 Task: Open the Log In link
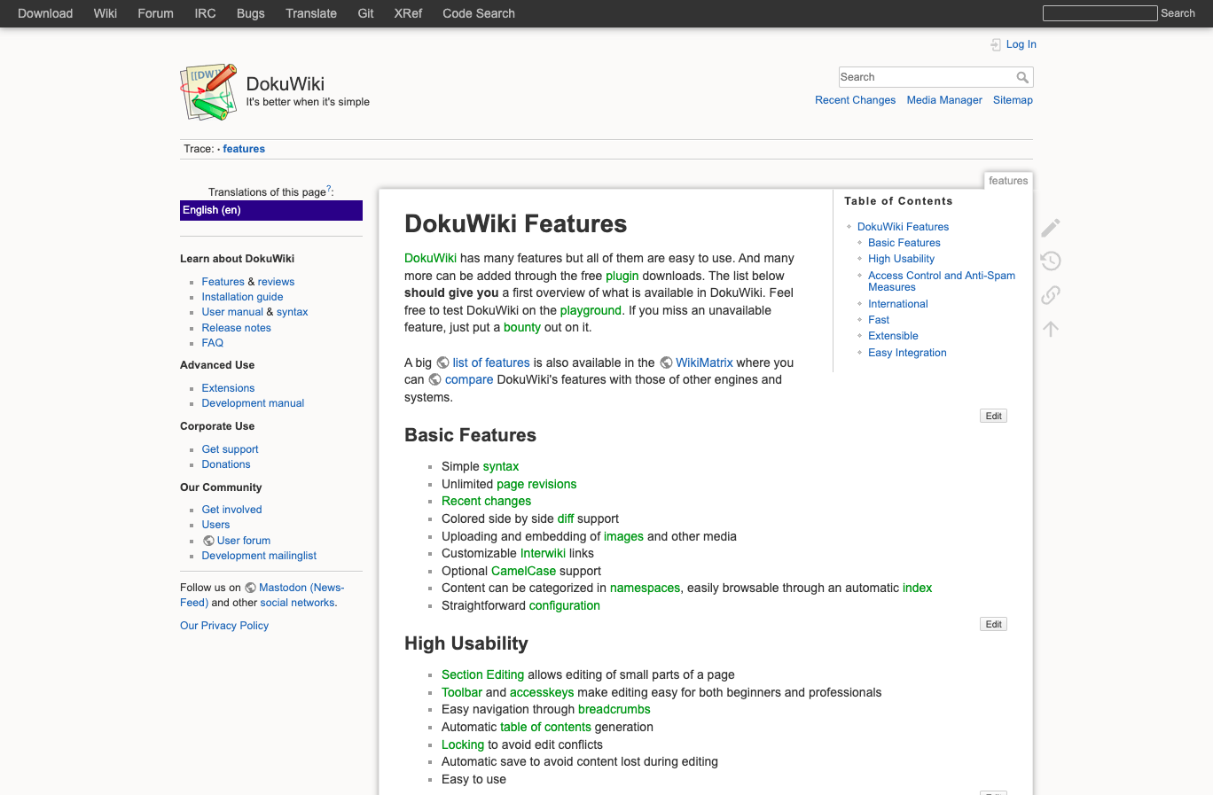[1021, 44]
